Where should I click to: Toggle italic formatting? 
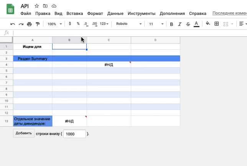pos(180,24)
